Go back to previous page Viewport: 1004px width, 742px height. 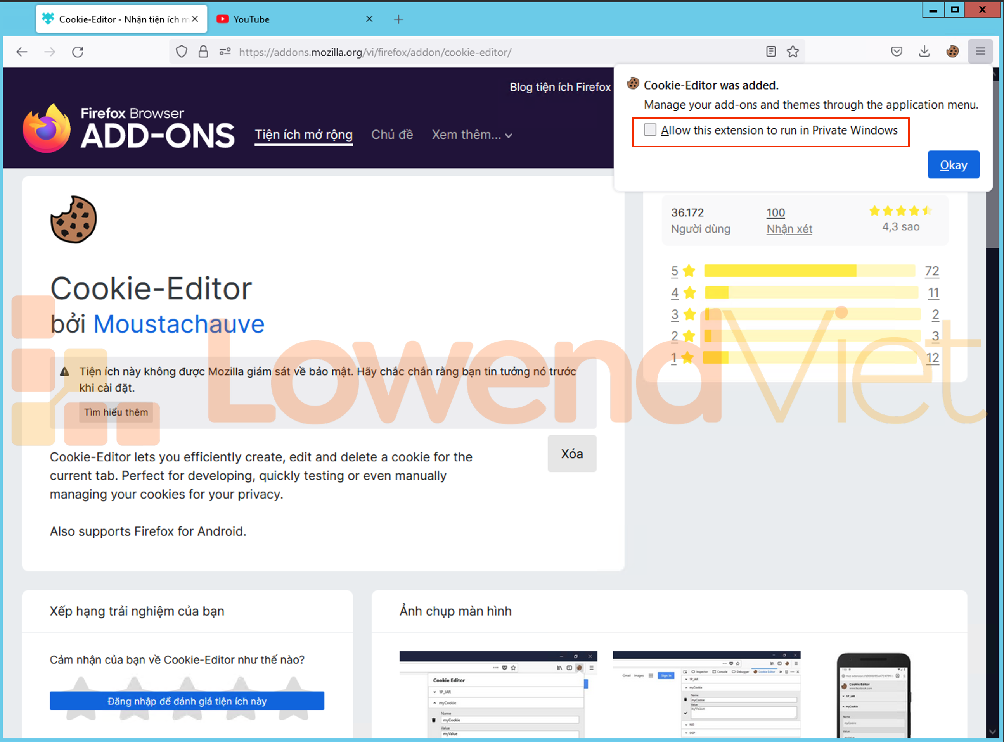coord(22,52)
